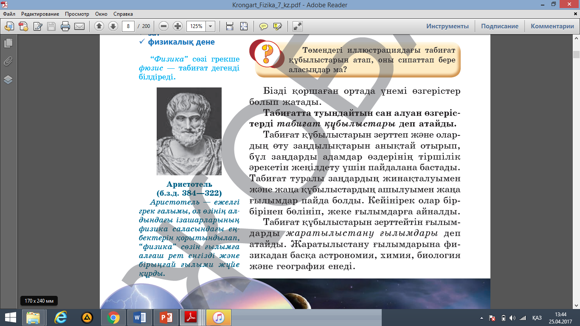Click the zoom in plus button
The width and height of the screenshot is (580, 326).
[178, 26]
